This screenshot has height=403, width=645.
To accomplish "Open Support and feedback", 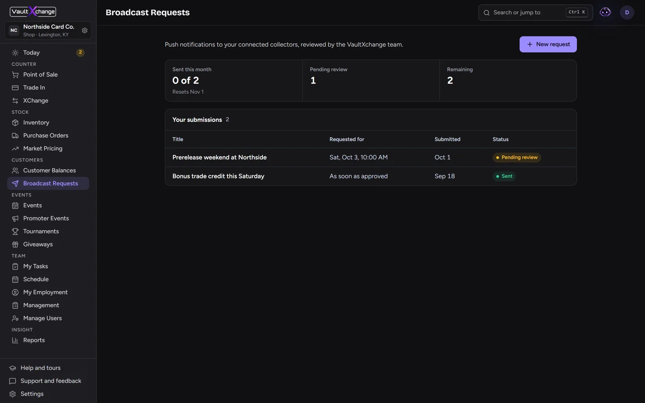I will tap(48, 381).
